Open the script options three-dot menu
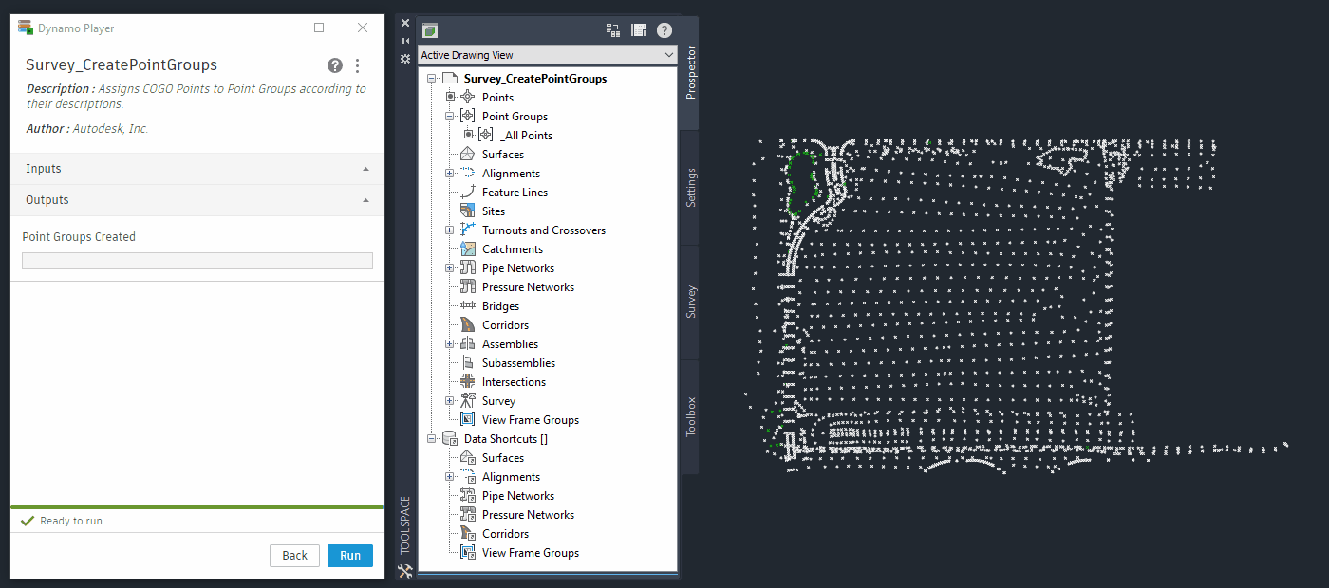 [x=358, y=65]
